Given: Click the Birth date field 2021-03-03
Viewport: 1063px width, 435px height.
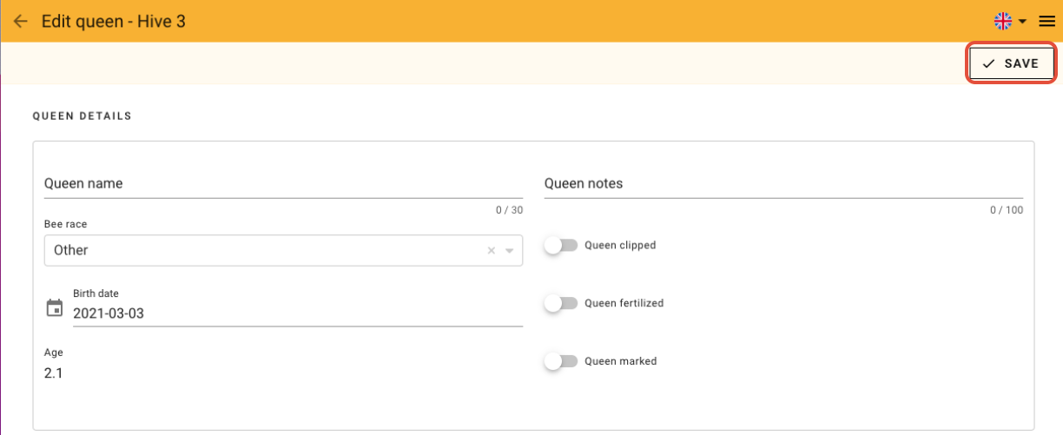Looking at the screenshot, I should [298, 313].
